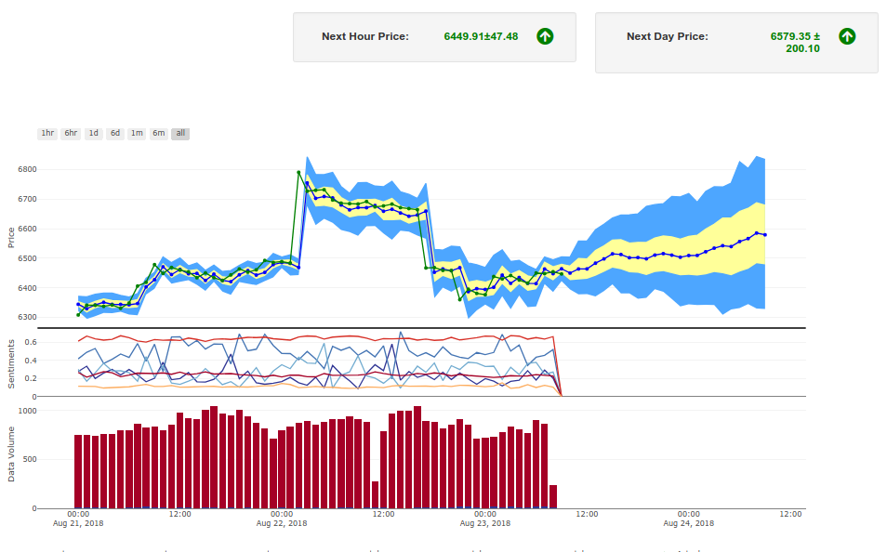This screenshot has width=887, height=552.
Task: Click the 'Next Day Price:' label
Action: click(x=667, y=36)
